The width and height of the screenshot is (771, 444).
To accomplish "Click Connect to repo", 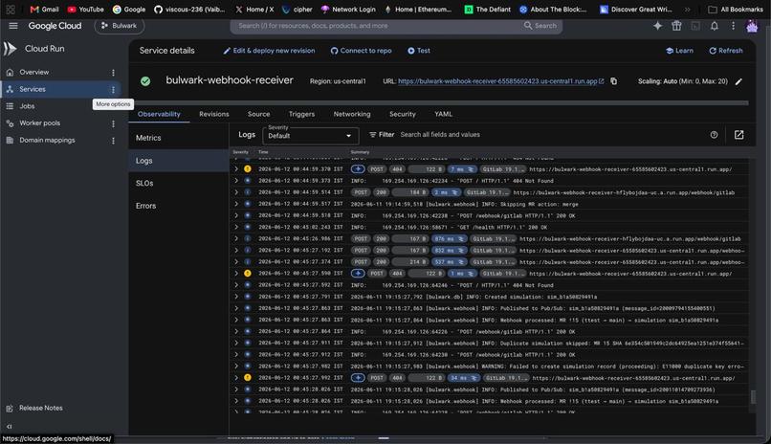I will tap(361, 51).
